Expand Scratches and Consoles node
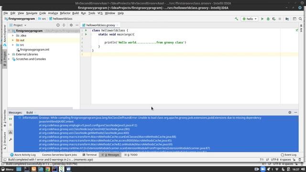Screen dimensions: 306x172 [x=9, y=59]
